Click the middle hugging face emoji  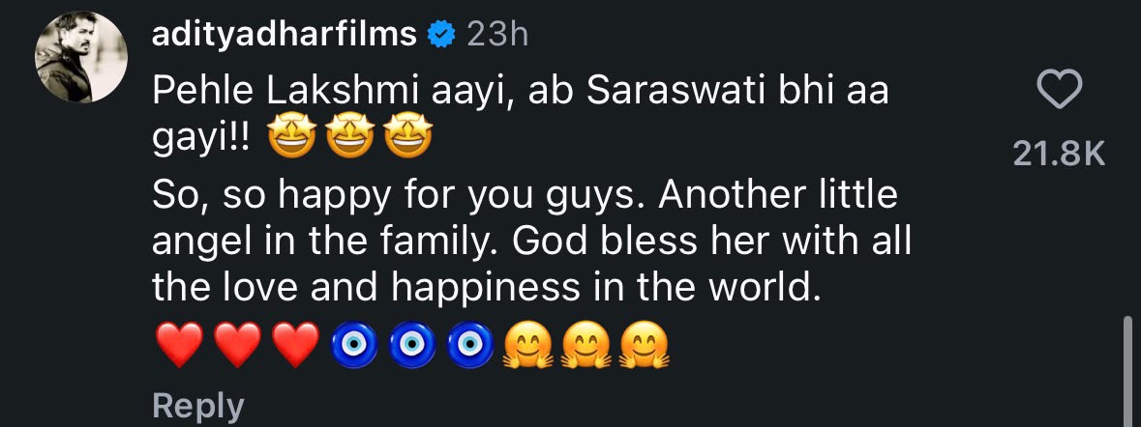click(587, 344)
